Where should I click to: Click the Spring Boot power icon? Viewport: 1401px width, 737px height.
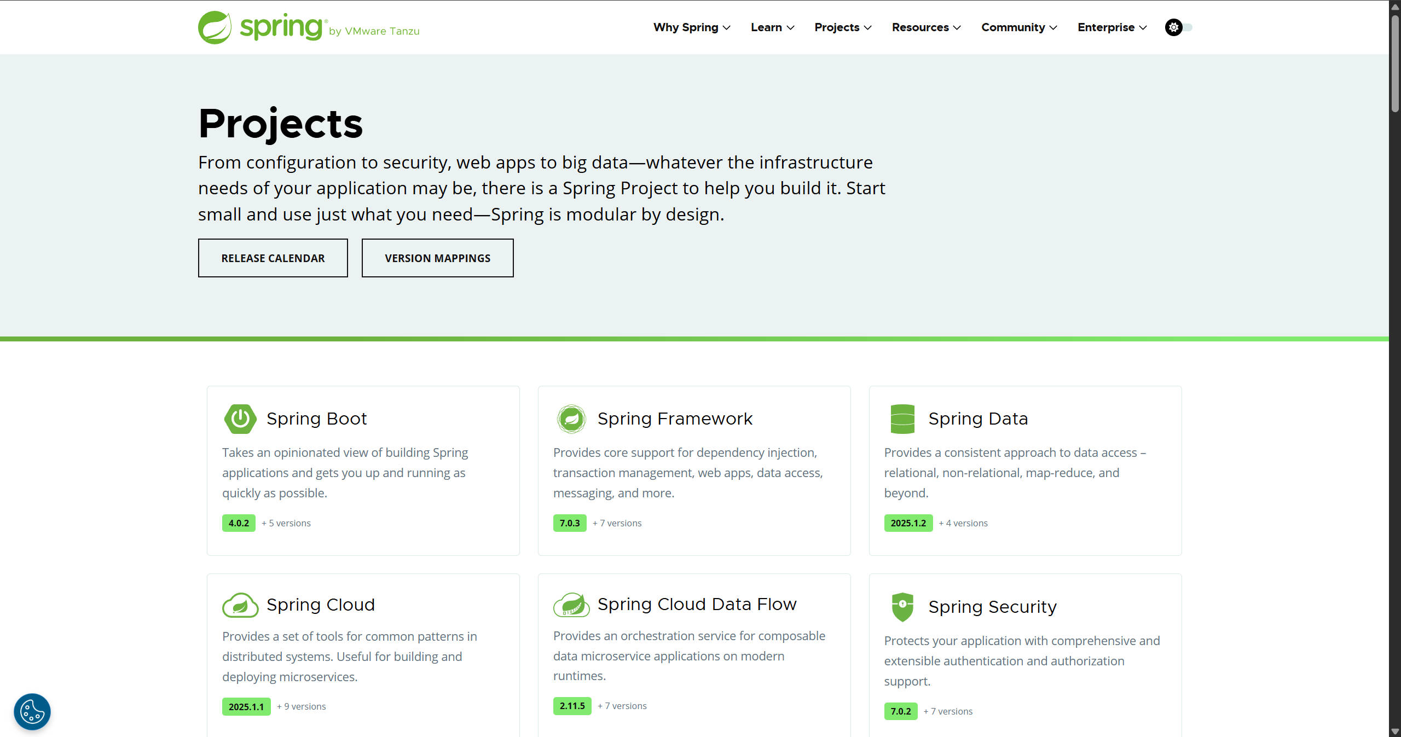[x=240, y=419]
